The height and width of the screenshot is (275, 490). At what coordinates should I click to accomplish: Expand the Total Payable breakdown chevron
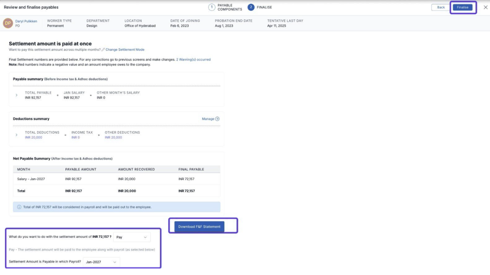pyautogui.click(x=17, y=95)
